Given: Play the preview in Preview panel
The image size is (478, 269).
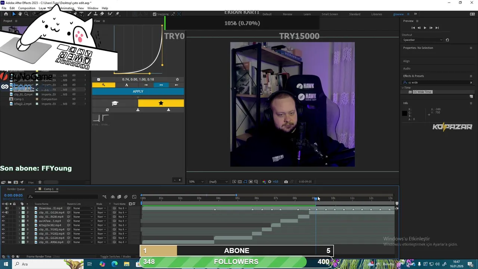Looking at the screenshot, I should [x=425, y=28].
